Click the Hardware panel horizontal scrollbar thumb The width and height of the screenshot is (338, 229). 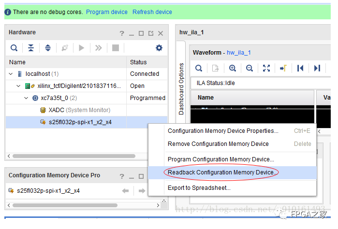(x=74, y=156)
